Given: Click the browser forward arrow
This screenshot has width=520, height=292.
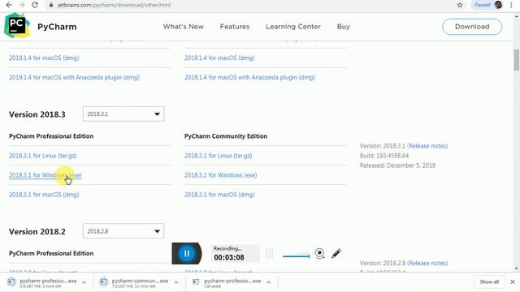Looking at the screenshot, I should point(22,5).
